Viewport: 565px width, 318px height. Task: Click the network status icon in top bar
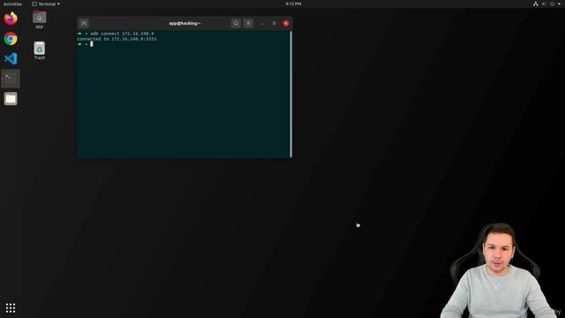coord(536,4)
